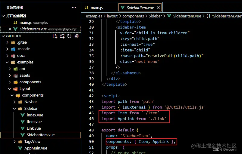Click the Vue icon of Item.vue

[23, 122]
